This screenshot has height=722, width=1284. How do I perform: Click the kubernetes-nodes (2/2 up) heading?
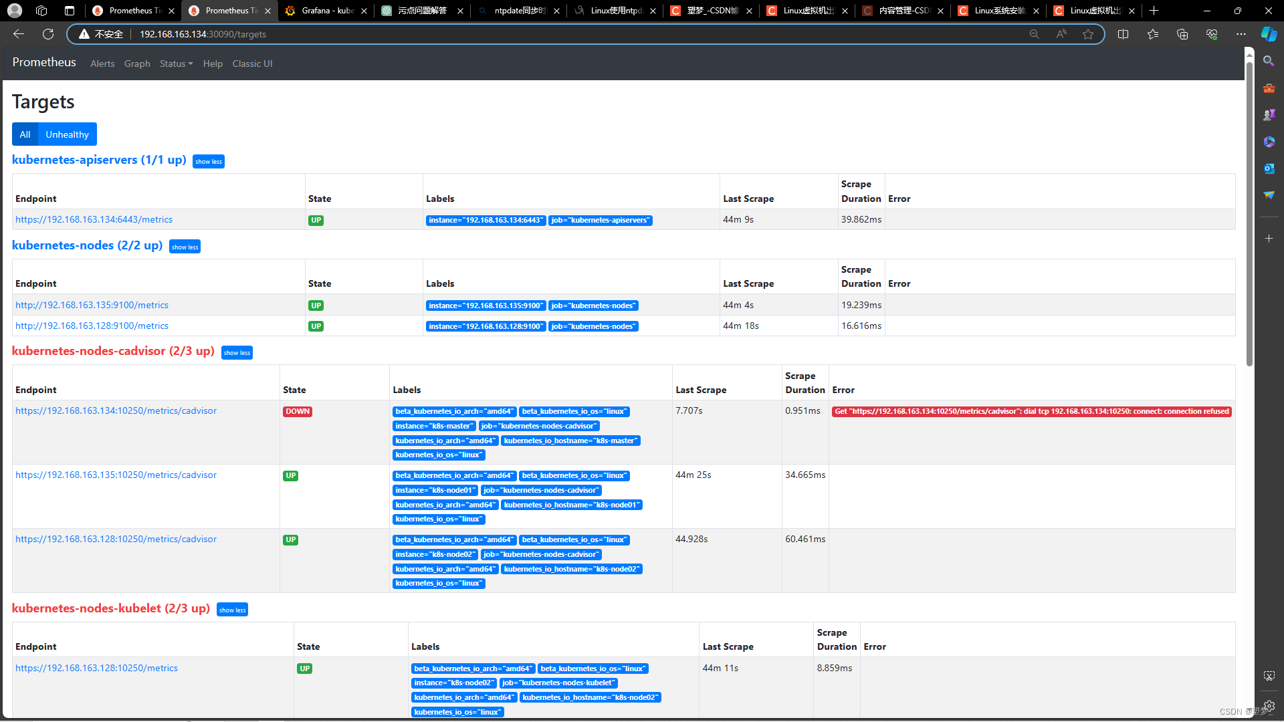(x=87, y=245)
